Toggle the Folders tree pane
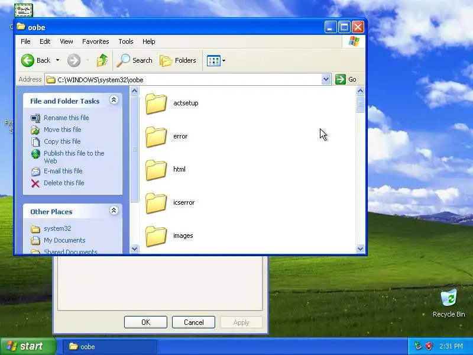Screen dimensions: 473x355 (178, 60)
